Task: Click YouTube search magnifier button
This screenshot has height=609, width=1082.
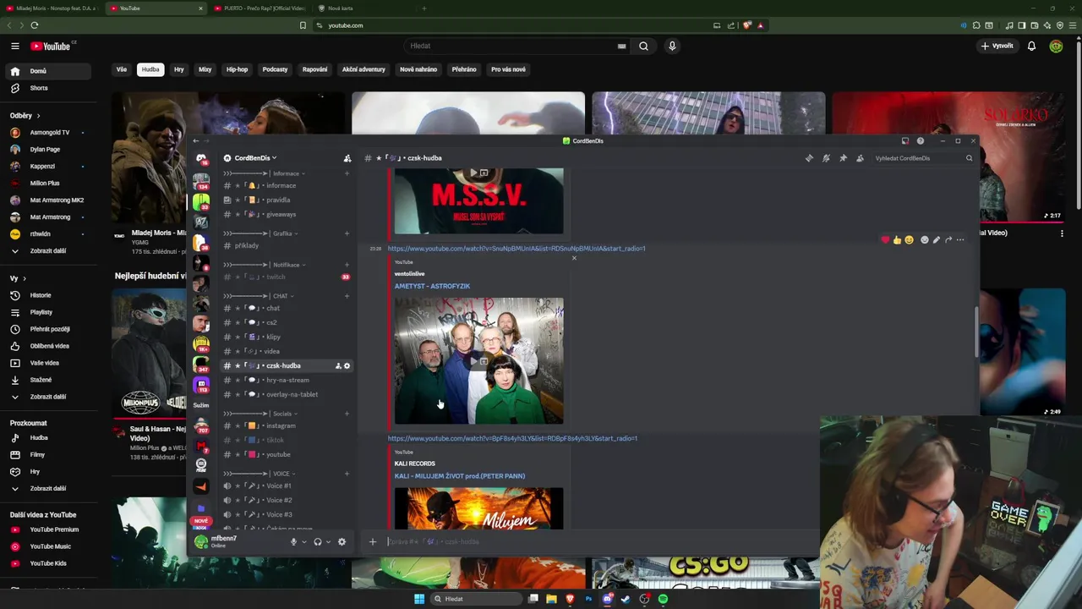Action: [643, 46]
